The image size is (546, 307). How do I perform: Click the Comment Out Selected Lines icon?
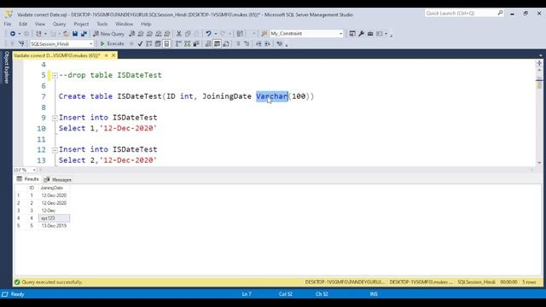point(238,43)
